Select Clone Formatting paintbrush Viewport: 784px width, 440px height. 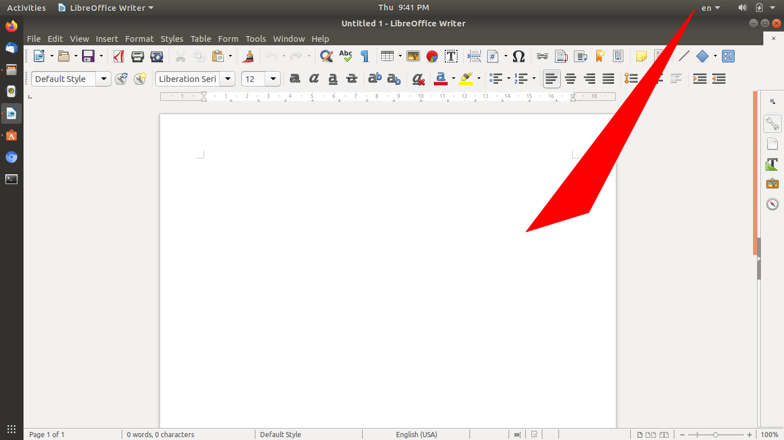click(x=249, y=56)
